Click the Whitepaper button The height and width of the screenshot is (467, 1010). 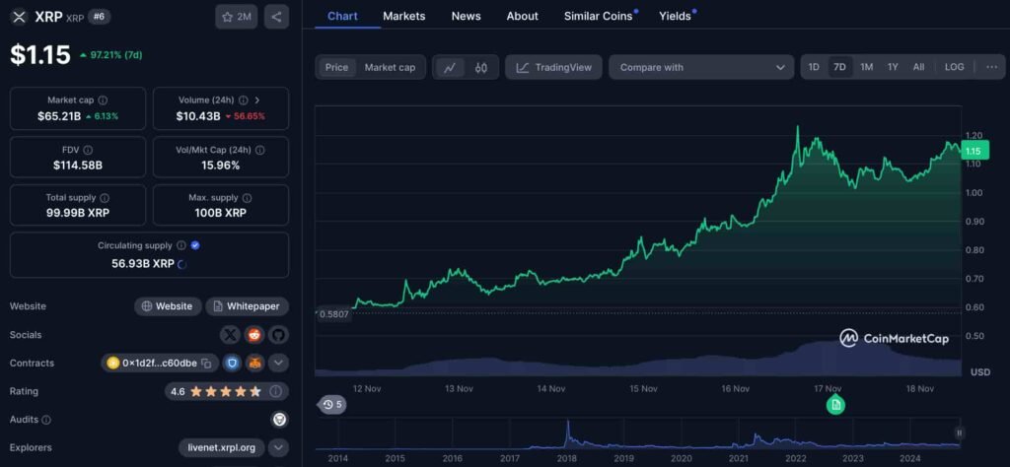tap(247, 306)
